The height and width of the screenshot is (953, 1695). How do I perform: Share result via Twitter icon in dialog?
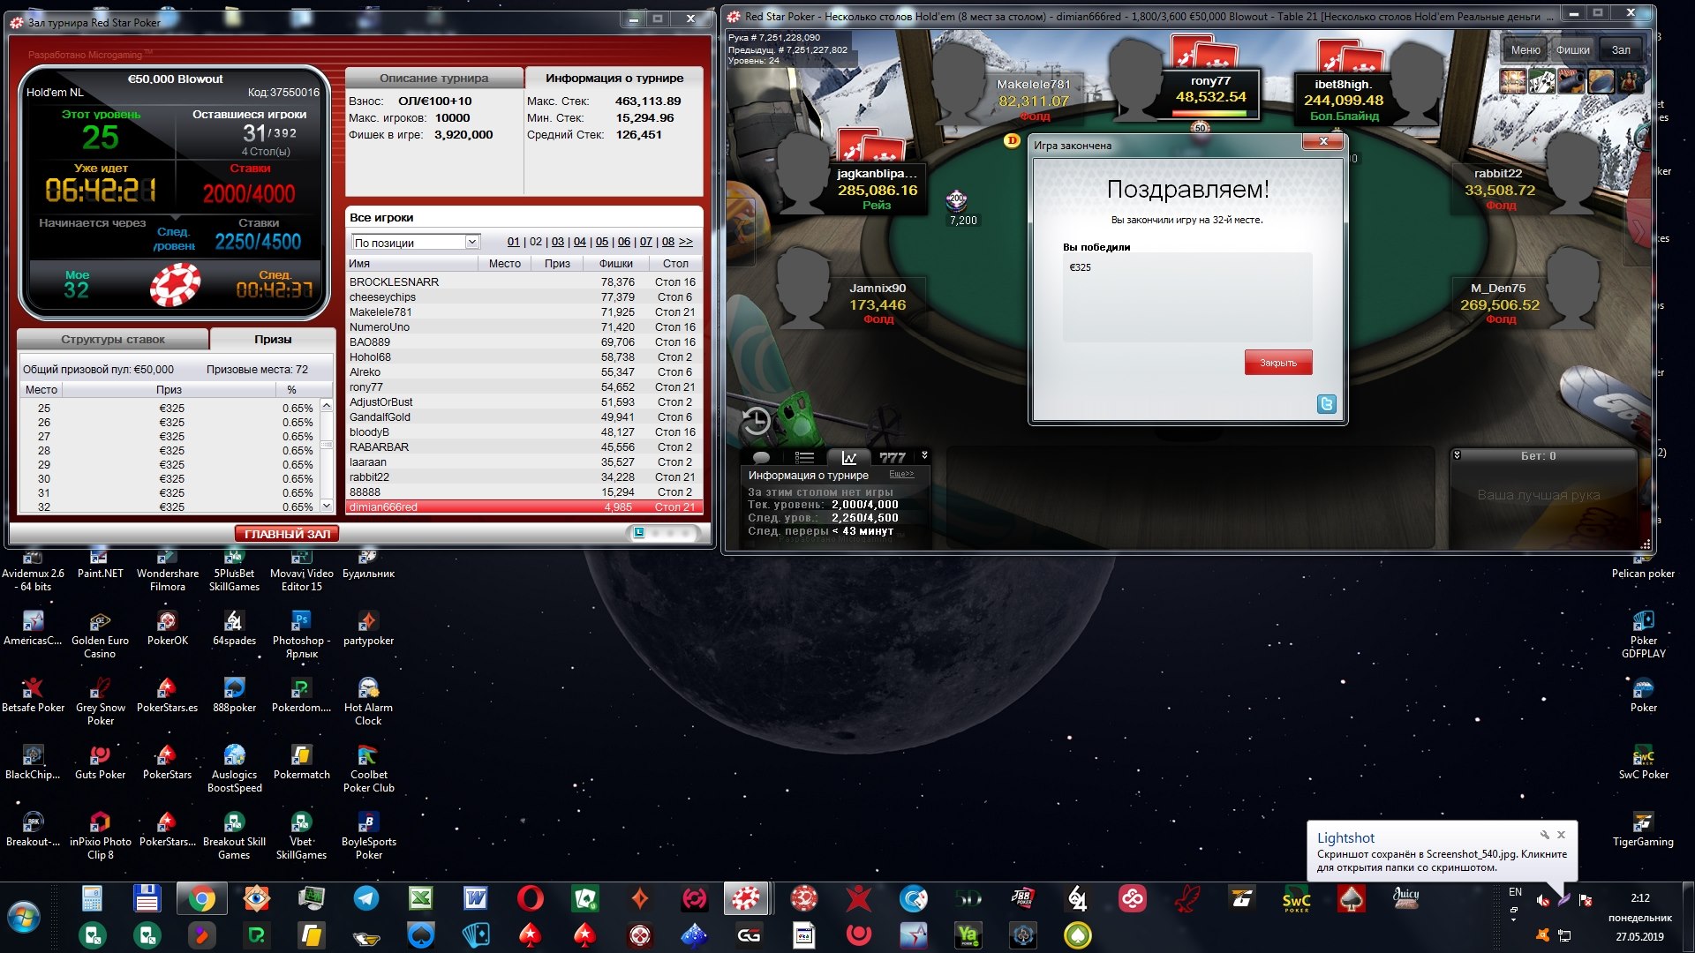pyautogui.click(x=1326, y=404)
